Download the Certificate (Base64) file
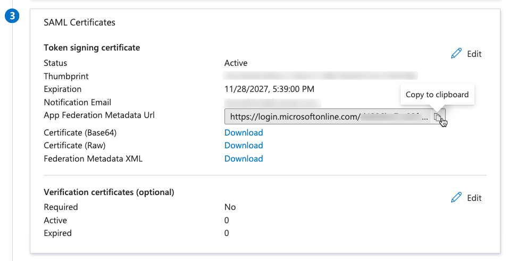 [x=244, y=132]
